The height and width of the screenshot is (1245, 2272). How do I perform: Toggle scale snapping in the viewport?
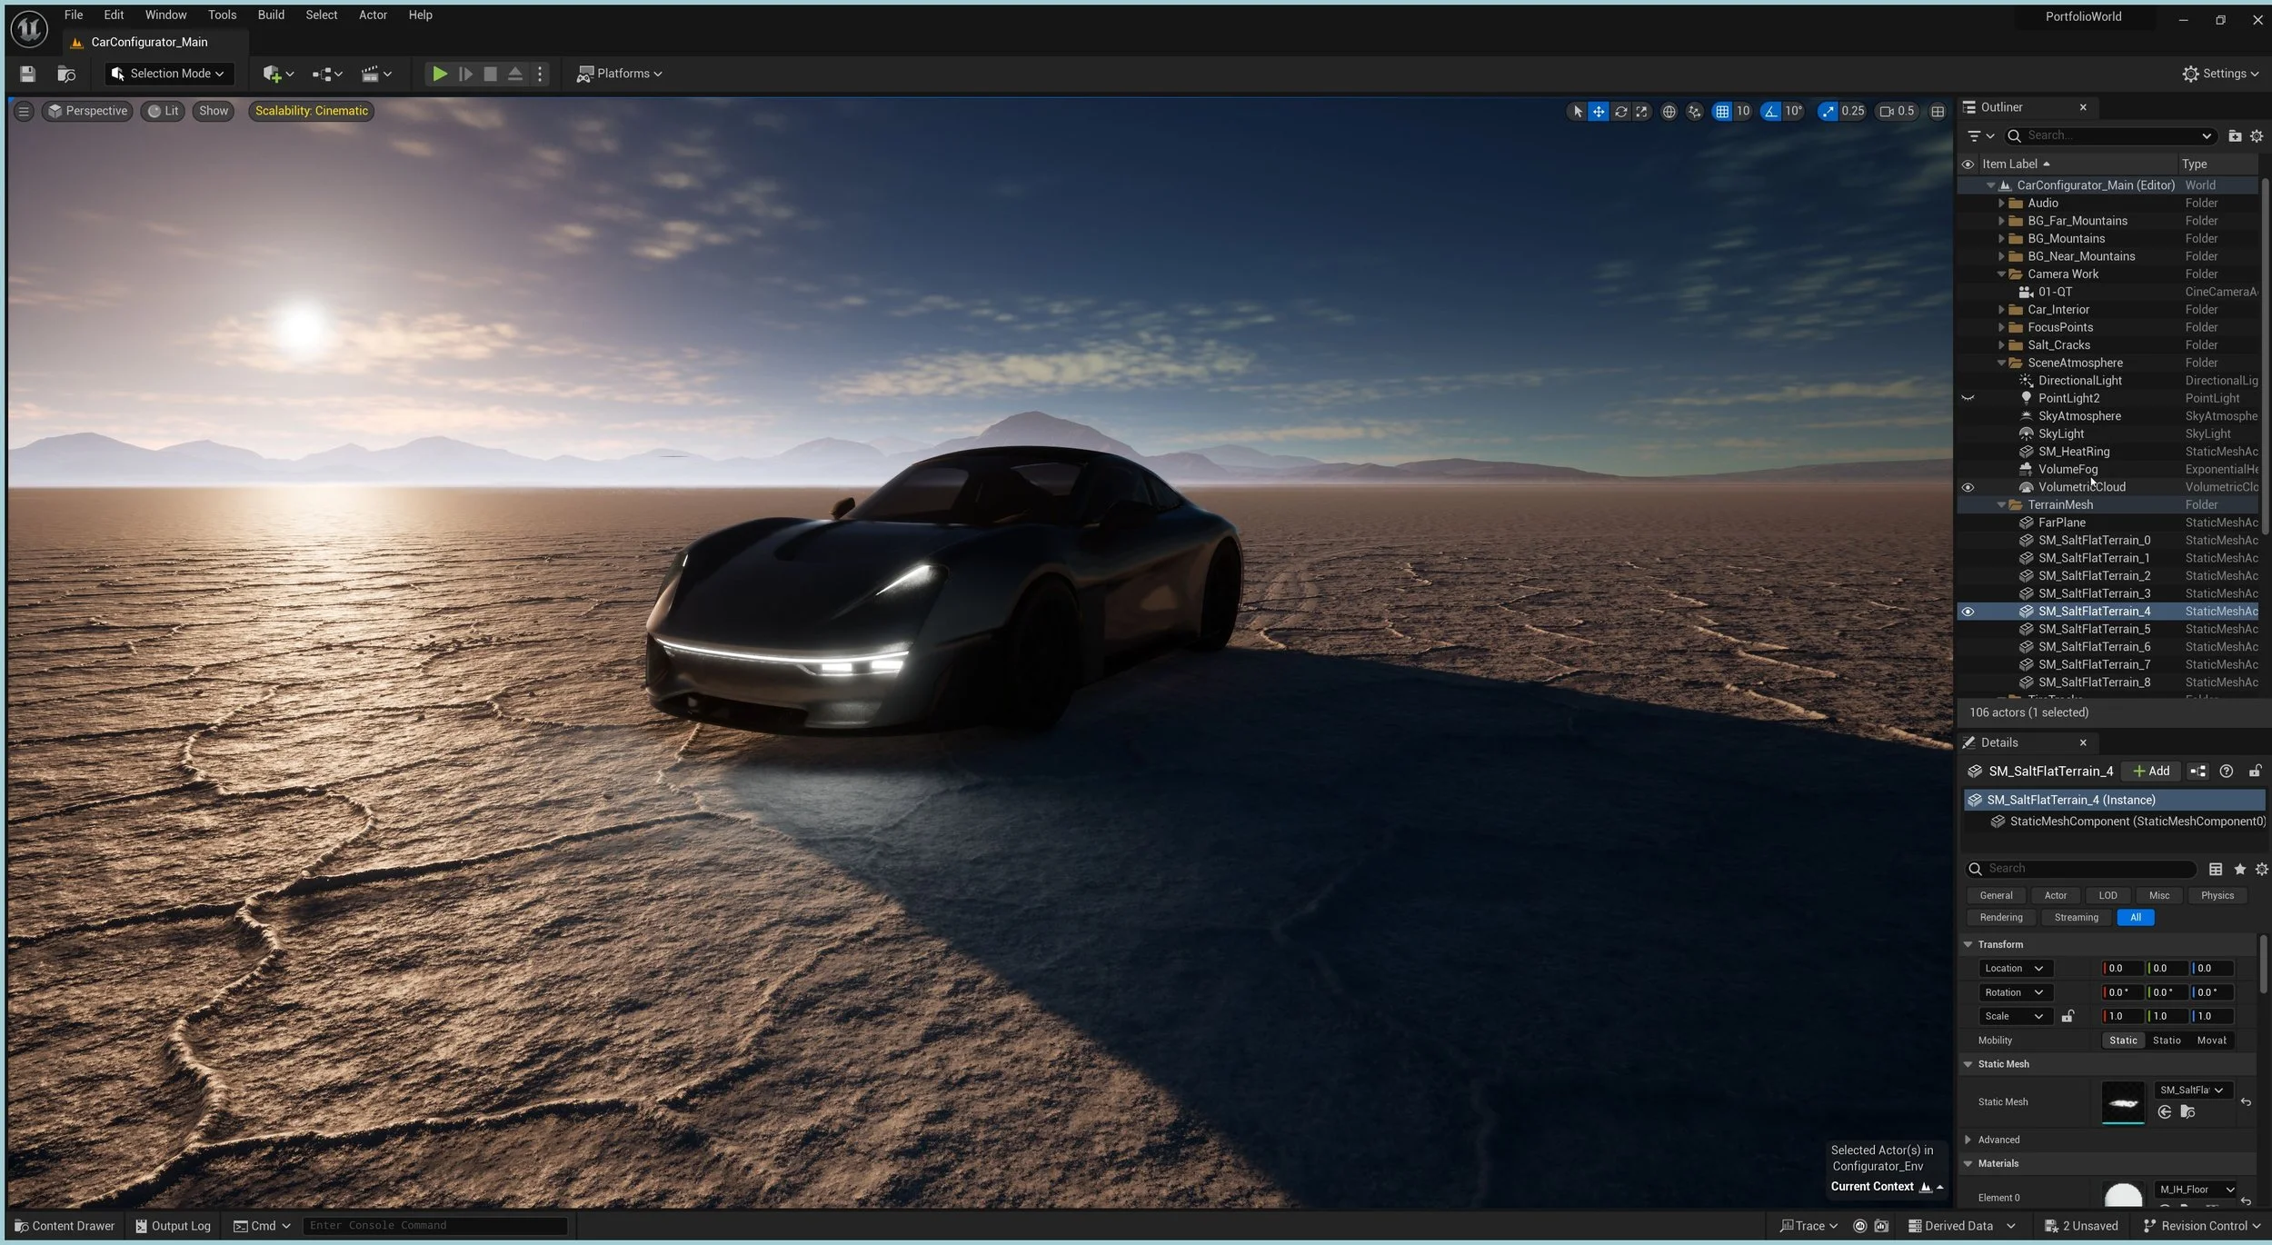(1828, 111)
